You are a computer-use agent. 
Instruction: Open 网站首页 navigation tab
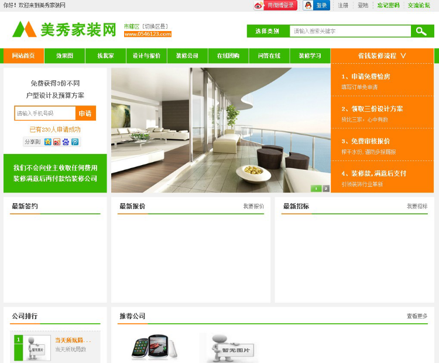click(x=23, y=56)
